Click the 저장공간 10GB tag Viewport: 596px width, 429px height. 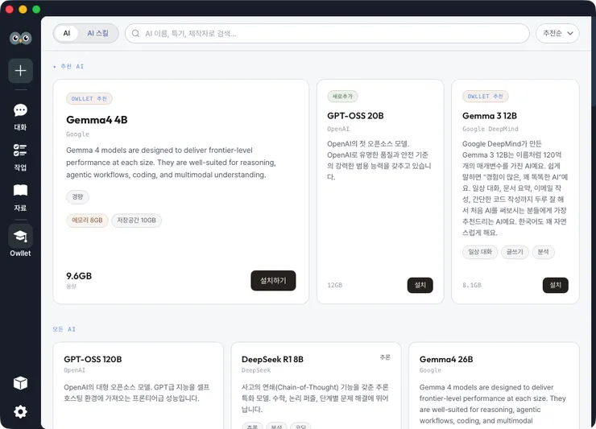pos(136,221)
